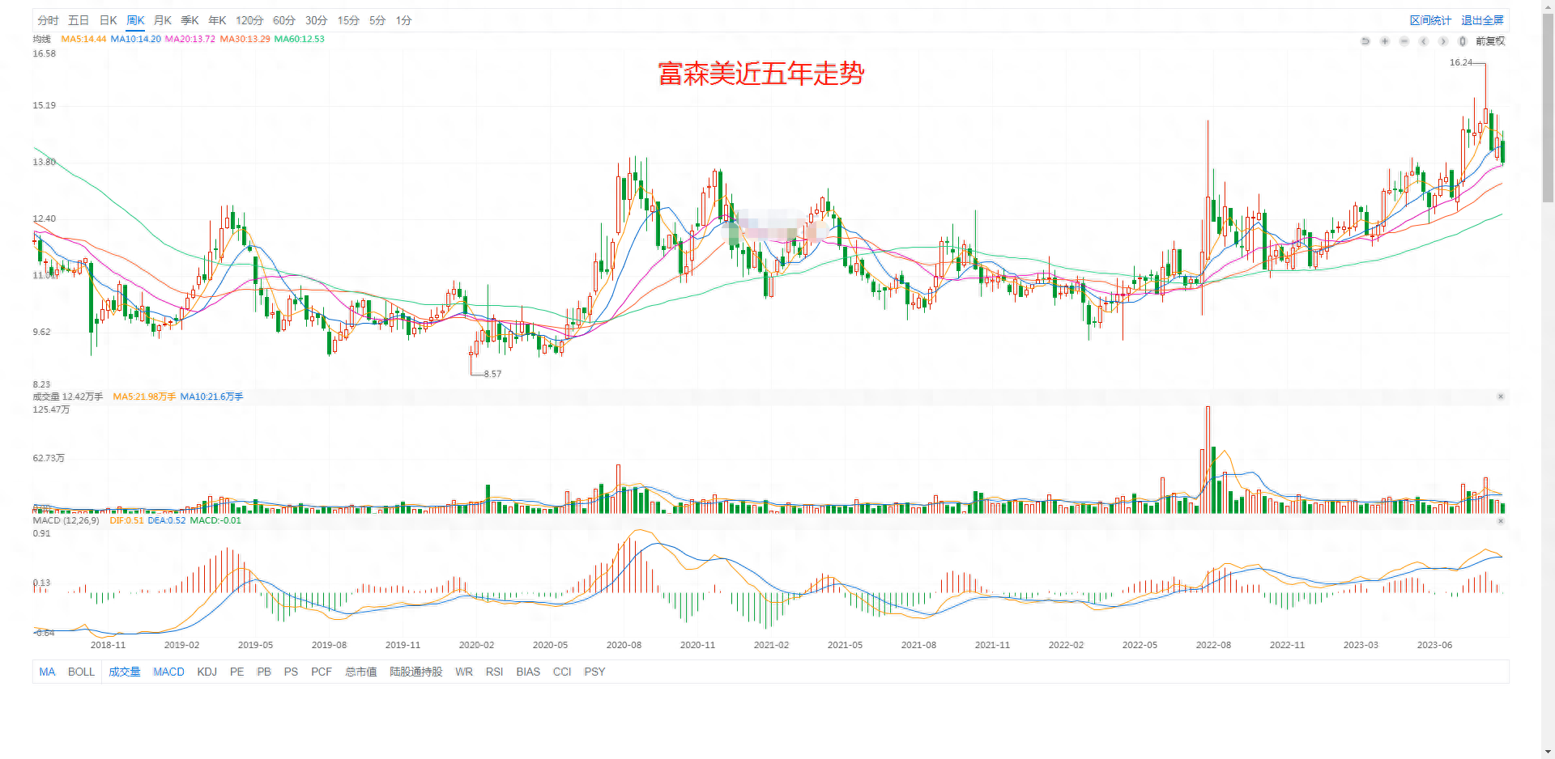1555x759 pixels.
Task: Close the MACD indicator panel
Action: coord(1501,521)
